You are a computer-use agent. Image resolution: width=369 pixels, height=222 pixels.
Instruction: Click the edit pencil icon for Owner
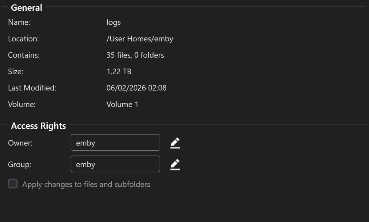coord(175,143)
